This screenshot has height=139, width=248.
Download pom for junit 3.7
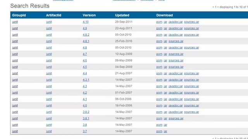(x=159, y=131)
